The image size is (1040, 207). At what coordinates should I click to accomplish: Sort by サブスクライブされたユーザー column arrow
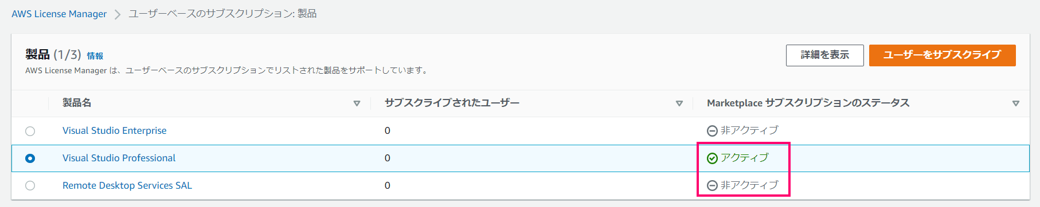coord(679,103)
